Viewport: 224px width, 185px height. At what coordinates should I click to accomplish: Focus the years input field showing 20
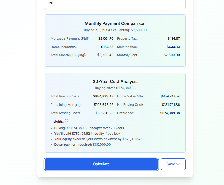[115, 3]
